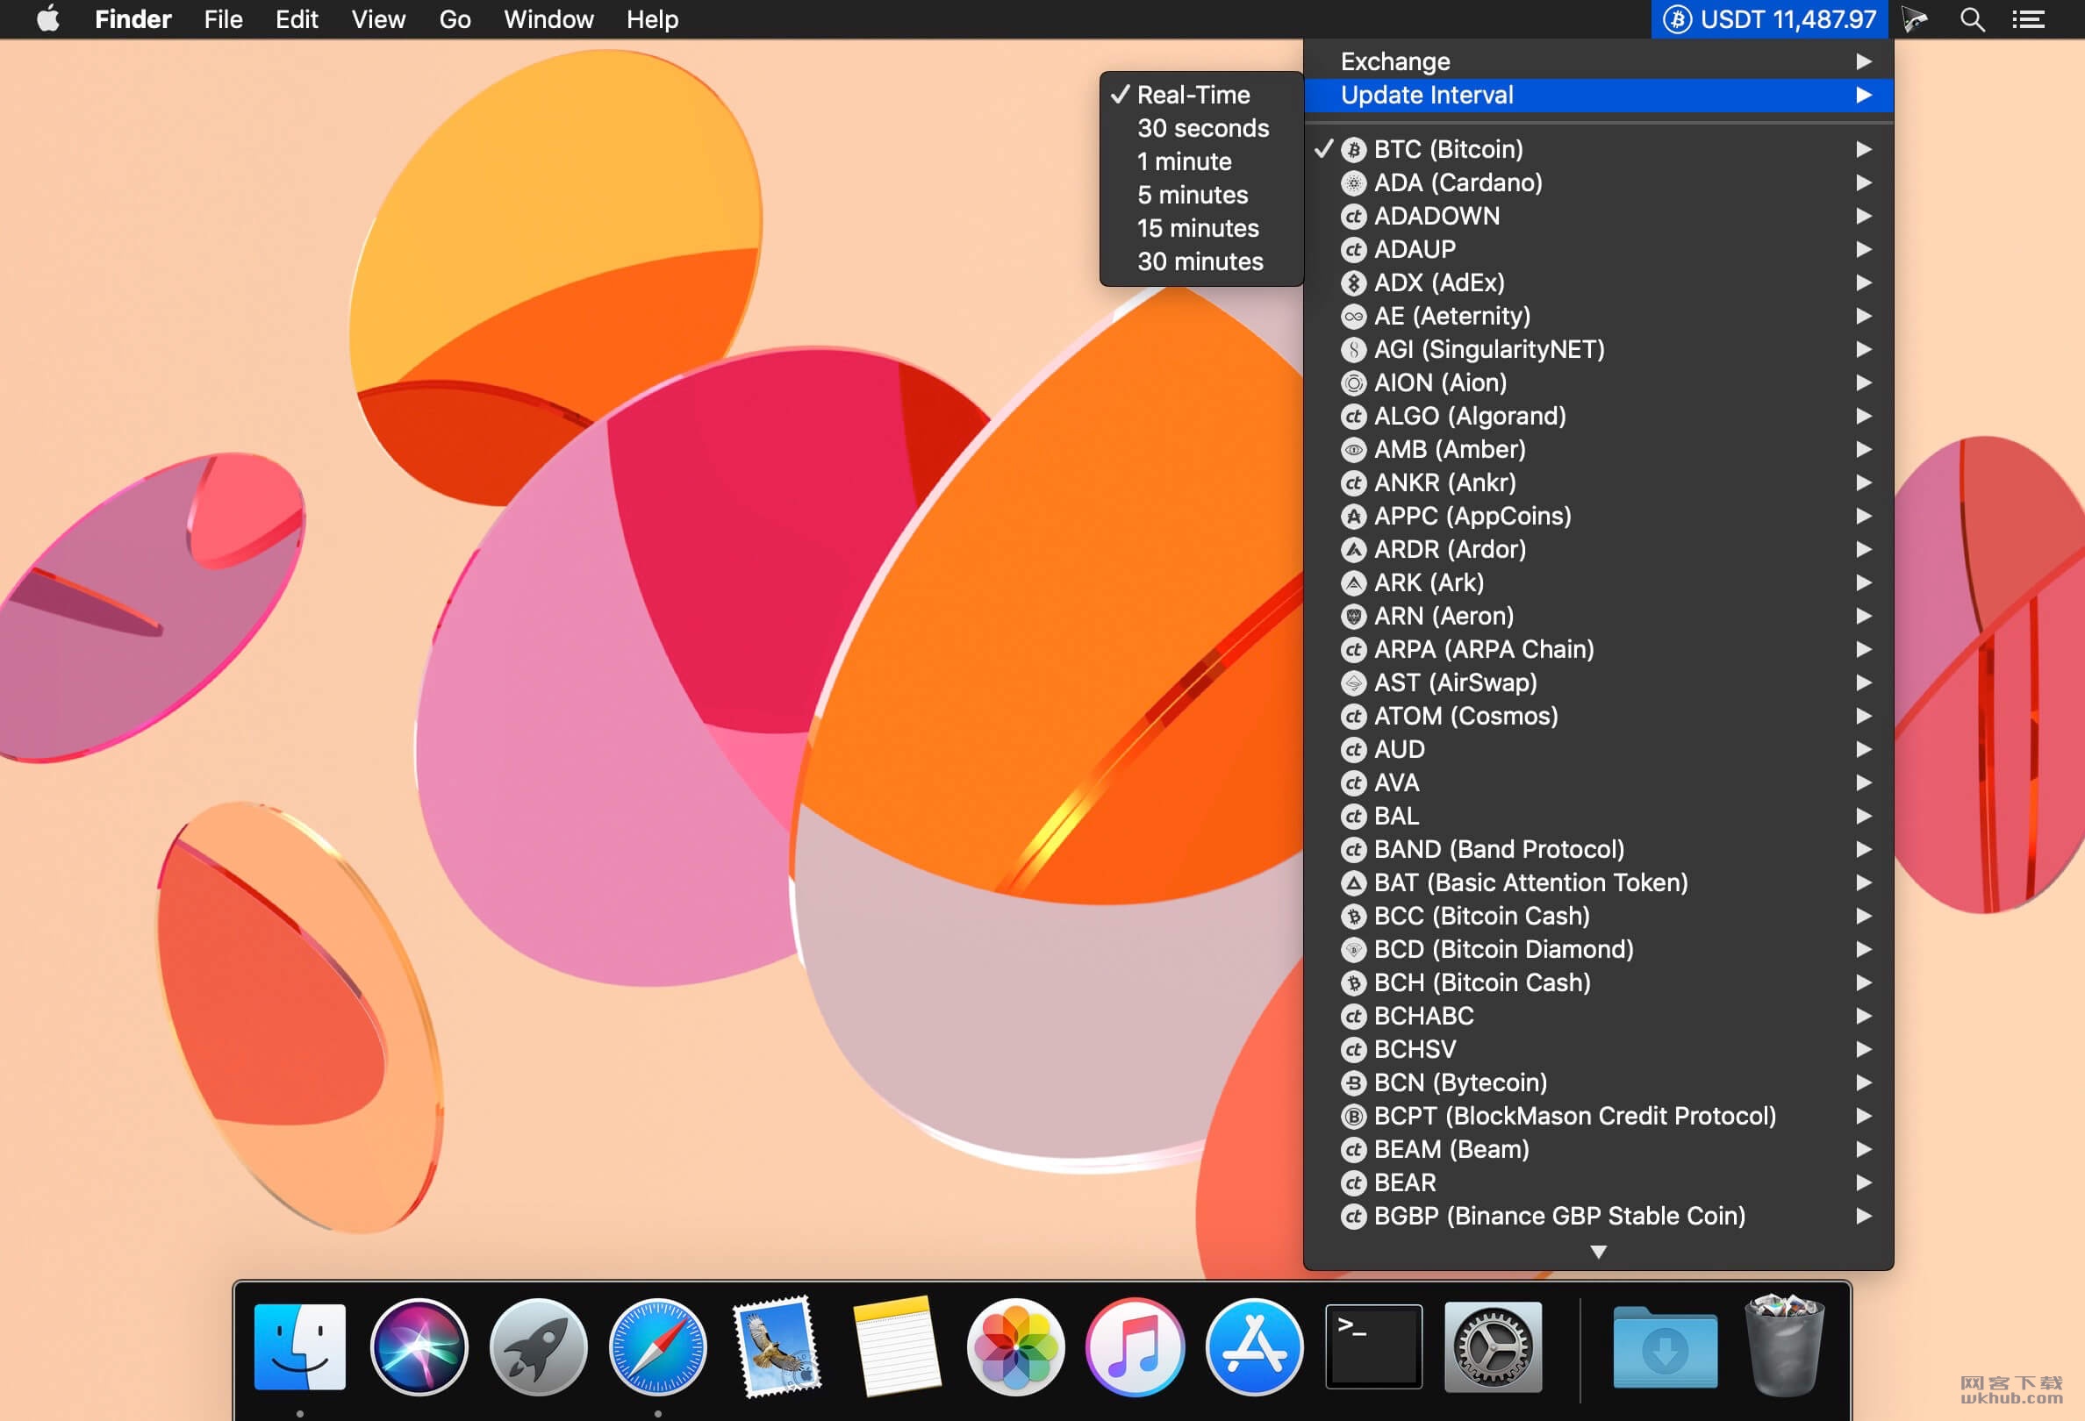Image resolution: width=2085 pixels, height=1421 pixels.
Task: Select AUD from the coin list
Action: 1598,749
